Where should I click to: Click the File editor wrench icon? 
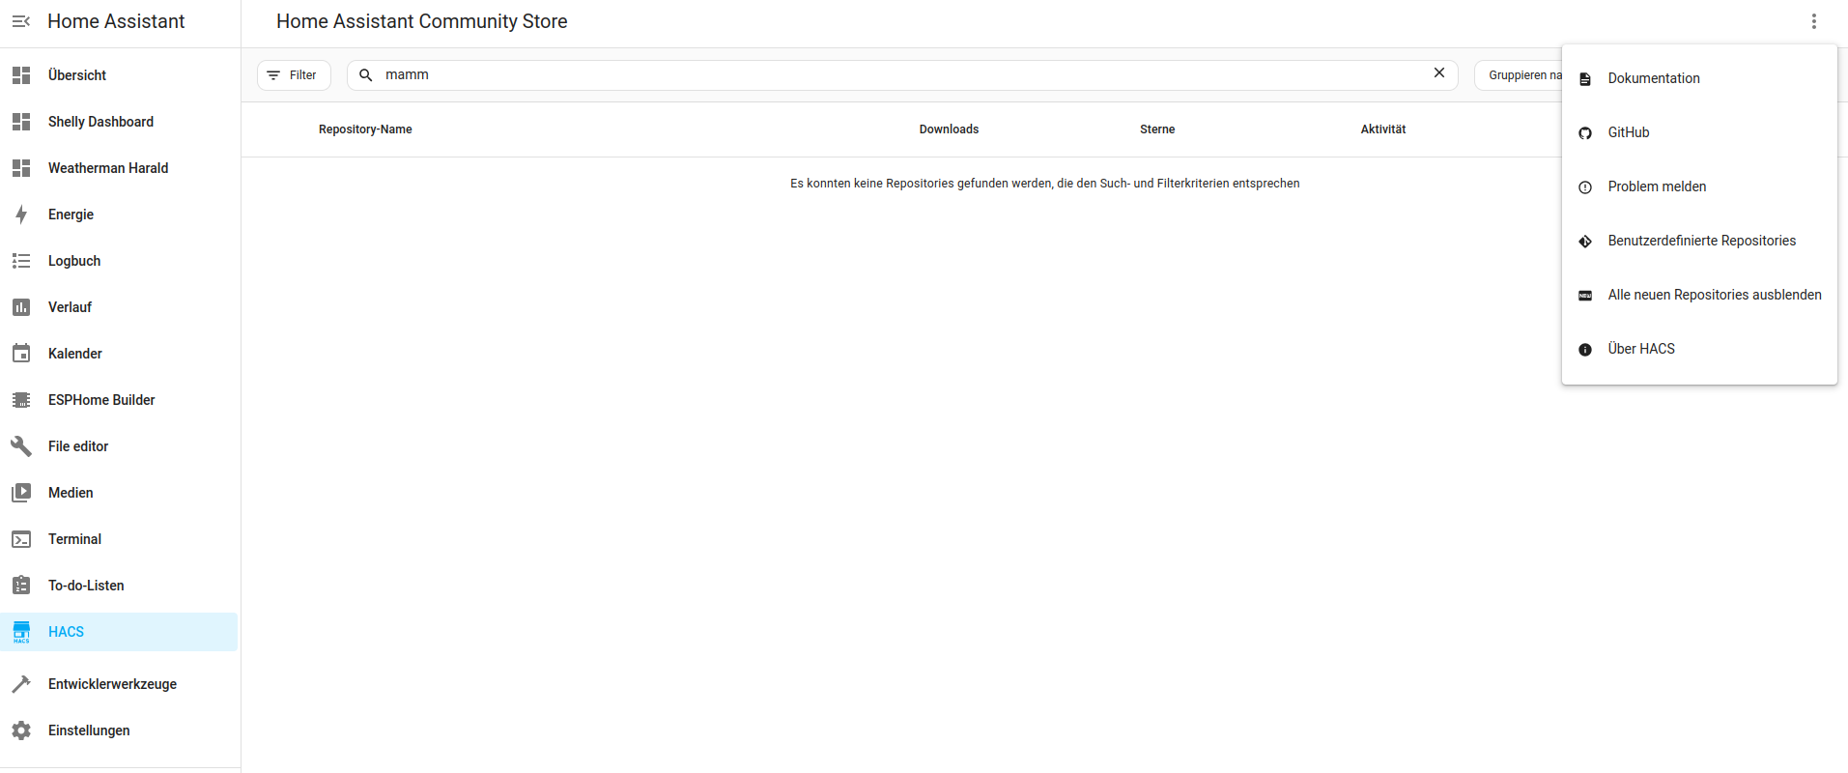[x=21, y=446]
